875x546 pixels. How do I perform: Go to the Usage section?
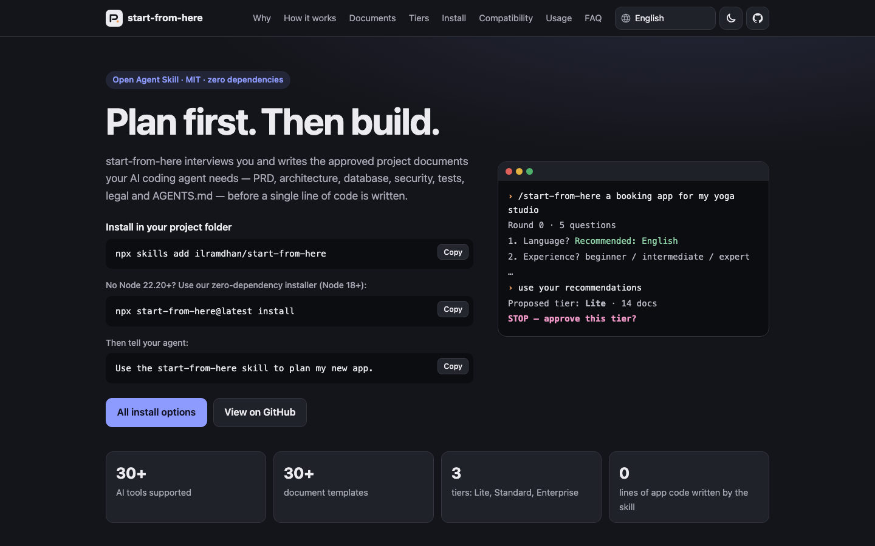pyautogui.click(x=558, y=18)
